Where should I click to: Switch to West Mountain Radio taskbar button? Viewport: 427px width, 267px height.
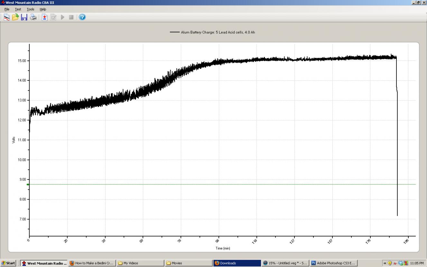tap(44, 263)
